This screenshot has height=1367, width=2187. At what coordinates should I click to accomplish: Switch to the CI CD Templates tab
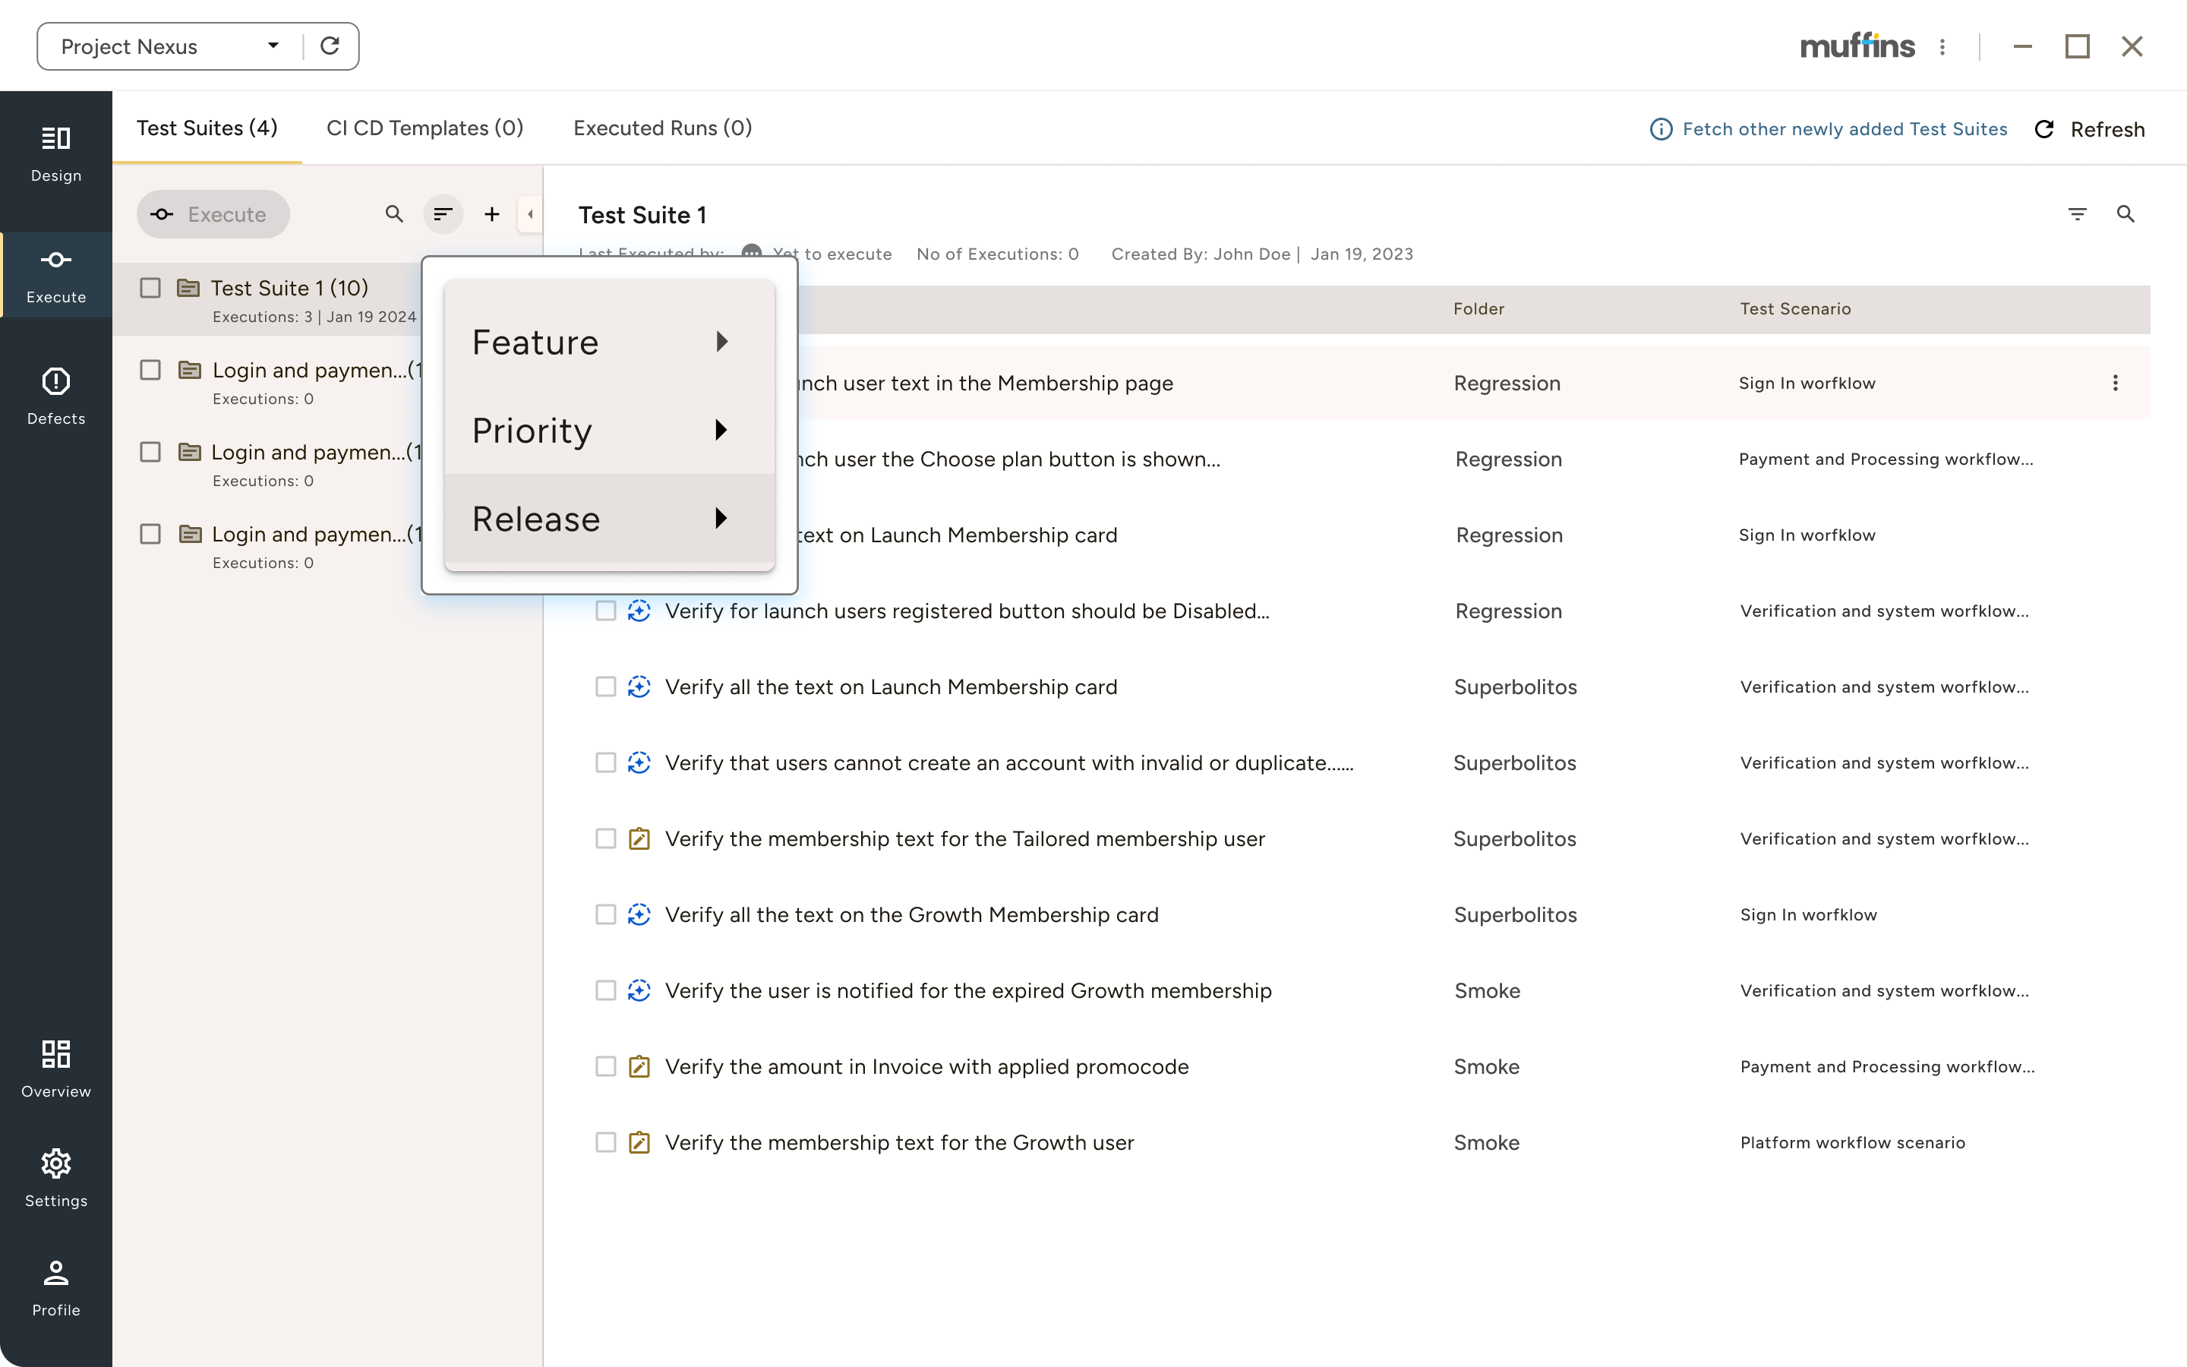tap(424, 128)
